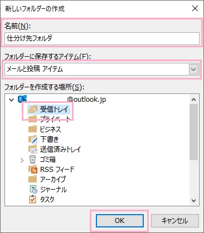Select 送信済みトレイ in the folder tree

point(60,149)
